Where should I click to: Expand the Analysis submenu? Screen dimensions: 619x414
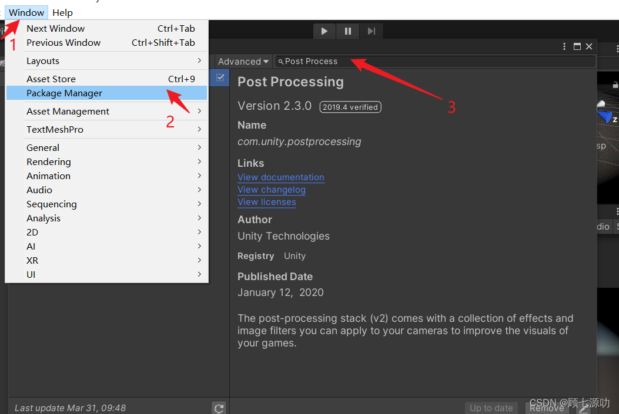pos(106,218)
